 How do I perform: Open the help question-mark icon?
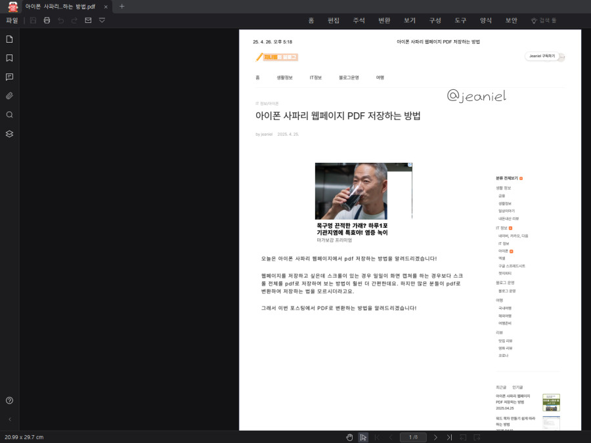click(x=9, y=400)
